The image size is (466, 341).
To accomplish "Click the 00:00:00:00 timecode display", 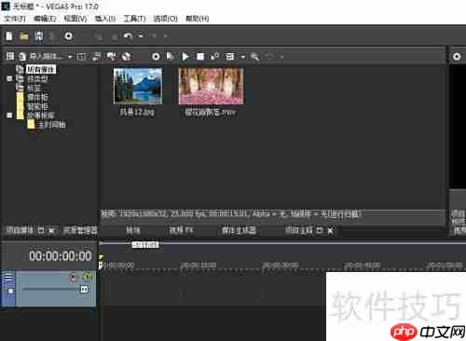I will (61, 256).
